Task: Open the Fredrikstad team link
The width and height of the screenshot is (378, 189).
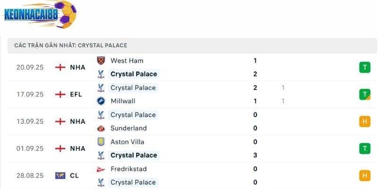Action: pos(129,169)
